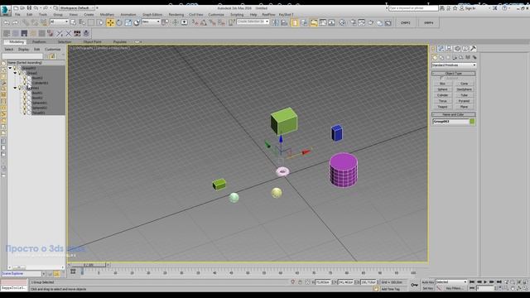This screenshot has width=530, height=298.
Task: Click the Sign In link
Action: 470,8
